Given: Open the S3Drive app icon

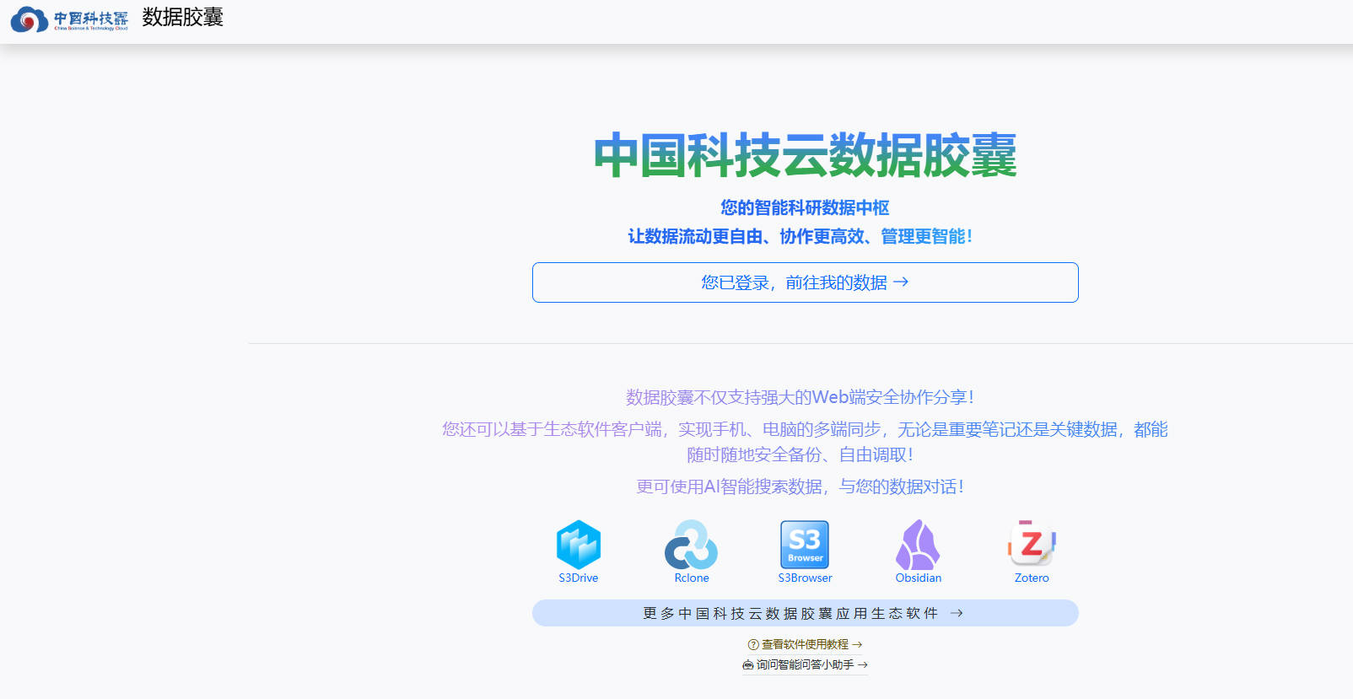Looking at the screenshot, I should (579, 544).
